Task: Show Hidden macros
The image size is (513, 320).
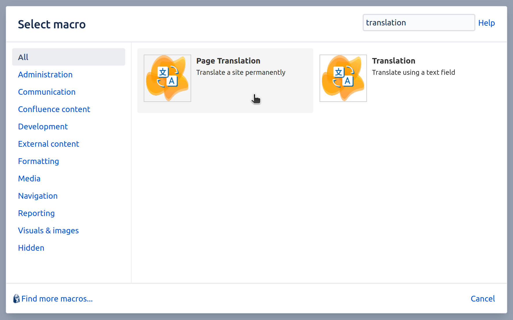Action: click(31, 248)
